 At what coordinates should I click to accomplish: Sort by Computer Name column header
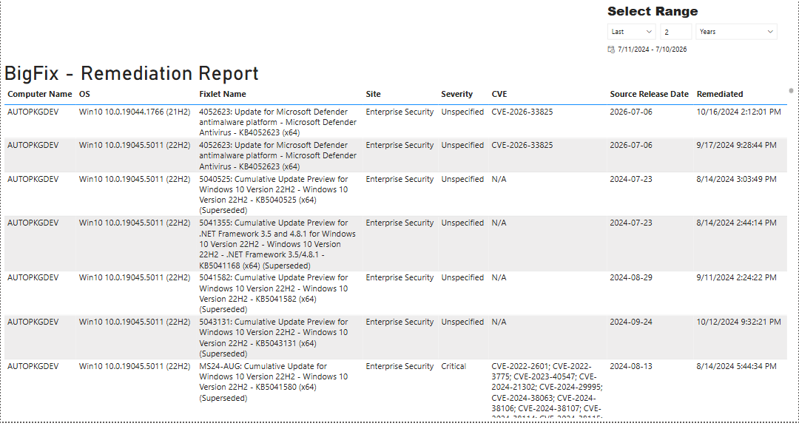tap(40, 94)
